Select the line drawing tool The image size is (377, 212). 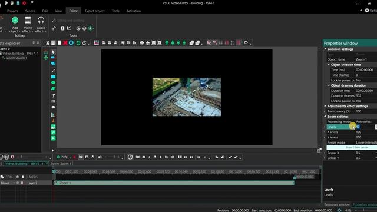(53, 71)
